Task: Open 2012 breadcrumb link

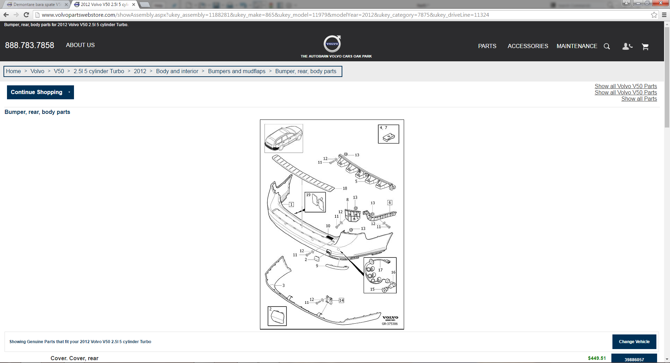Action: pos(140,71)
